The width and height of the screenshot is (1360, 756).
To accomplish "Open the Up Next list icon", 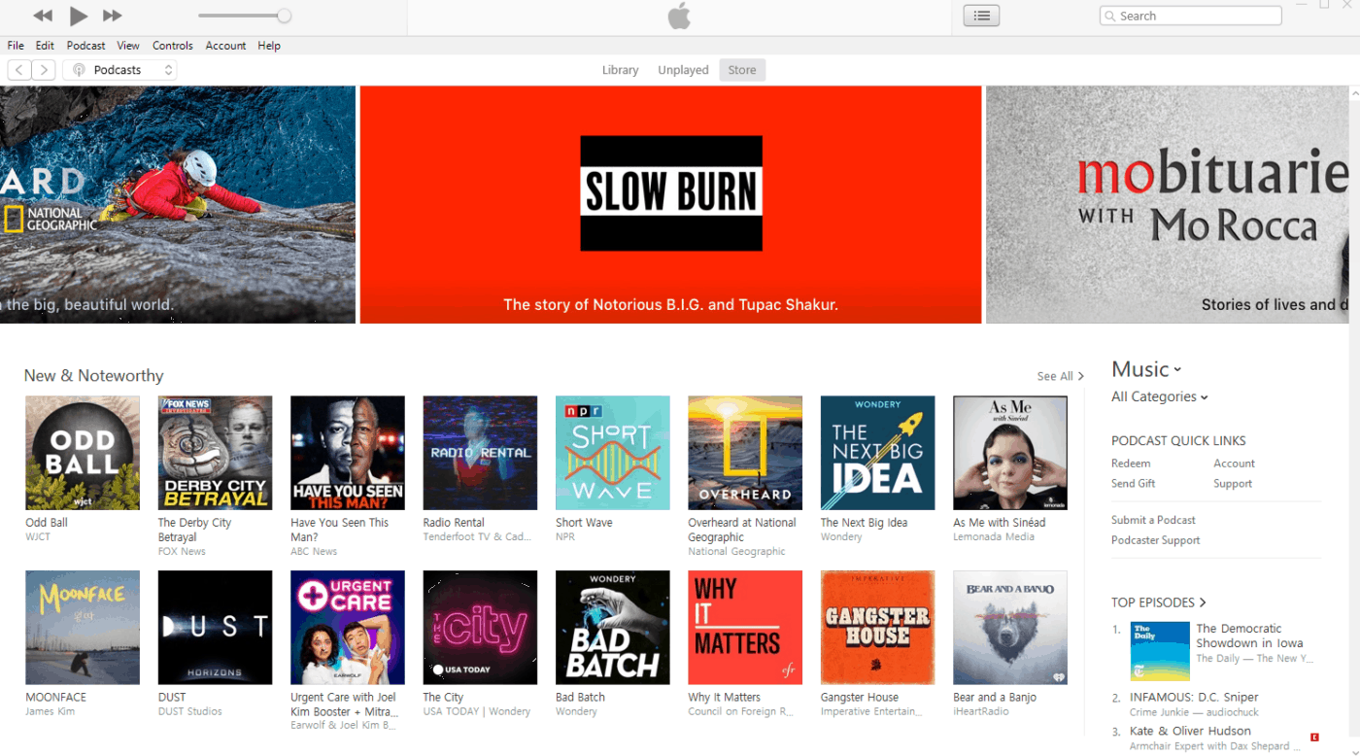I will (x=981, y=16).
